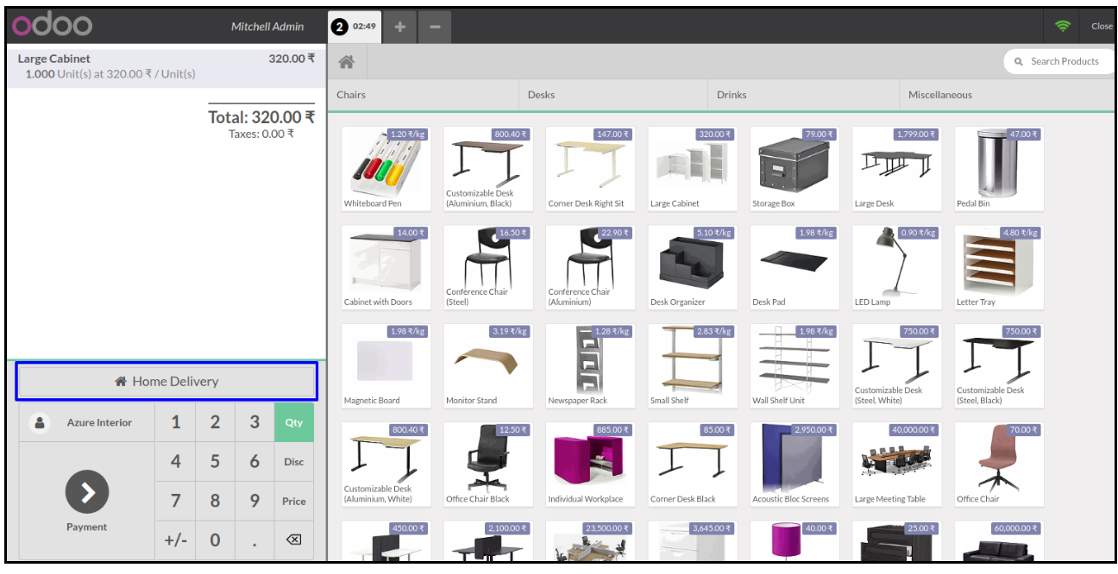Toggle Qty mode on numpad

[294, 422]
